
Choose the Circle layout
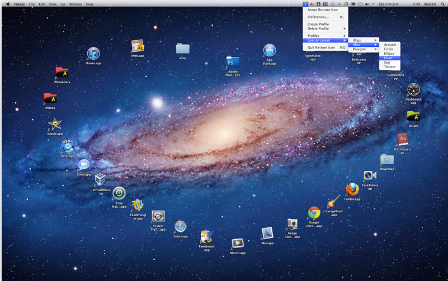pos(390,49)
